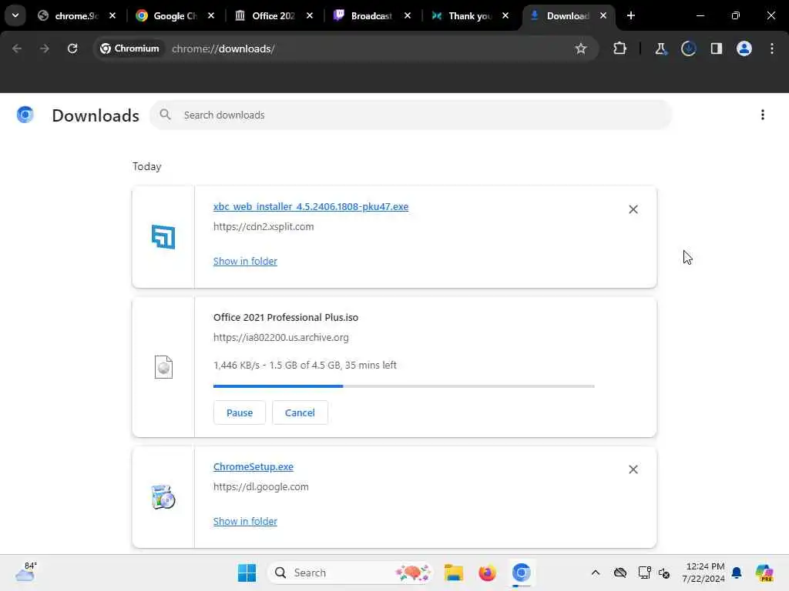Click the https://dl.google.com source text
The height and width of the screenshot is (591, 789).
[260, 487]
